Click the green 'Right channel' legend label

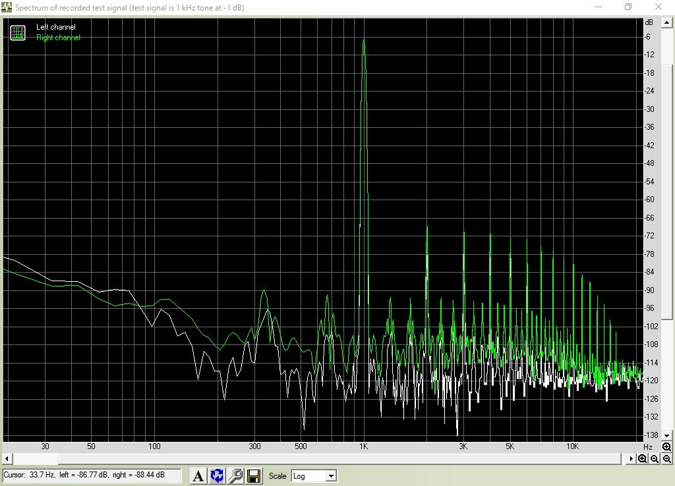click(x=58, y=38)
